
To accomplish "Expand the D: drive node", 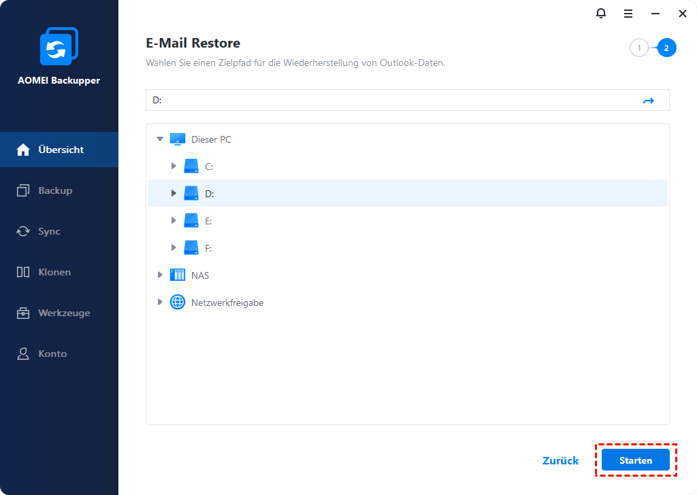I will pos(174,193).
